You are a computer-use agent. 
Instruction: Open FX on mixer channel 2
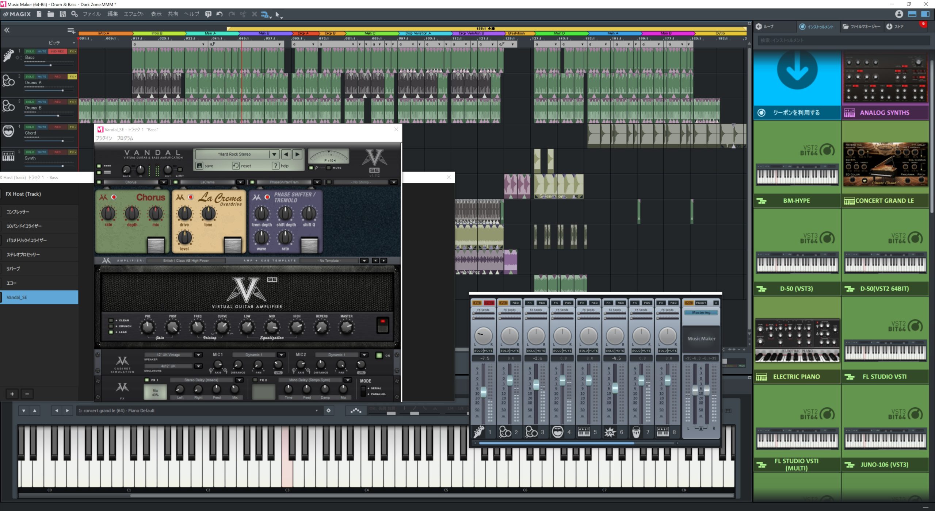click(503, 303)
